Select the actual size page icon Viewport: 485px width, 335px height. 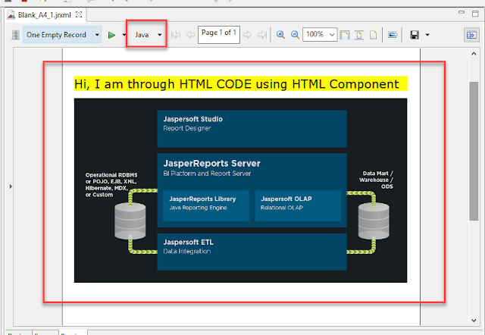point(374,35)
